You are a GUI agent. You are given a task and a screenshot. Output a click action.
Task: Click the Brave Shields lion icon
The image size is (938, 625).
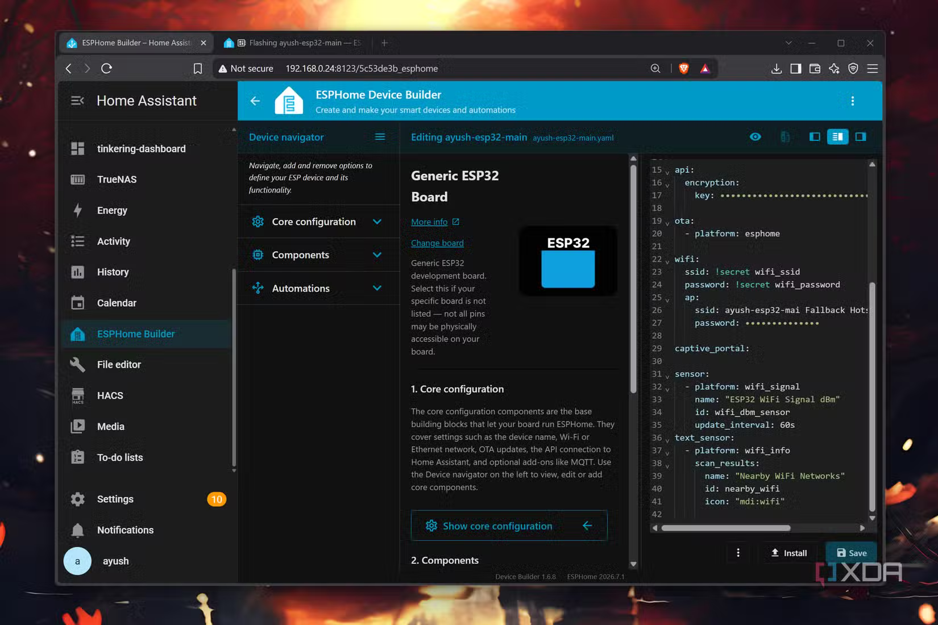click(x=684, y=69)
